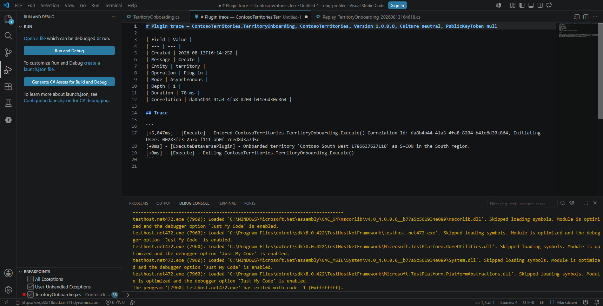
Task: Open the Power Platform lightning icon view
Action: tap(8, 120)
